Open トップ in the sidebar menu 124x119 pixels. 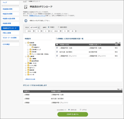coord(10,2)
